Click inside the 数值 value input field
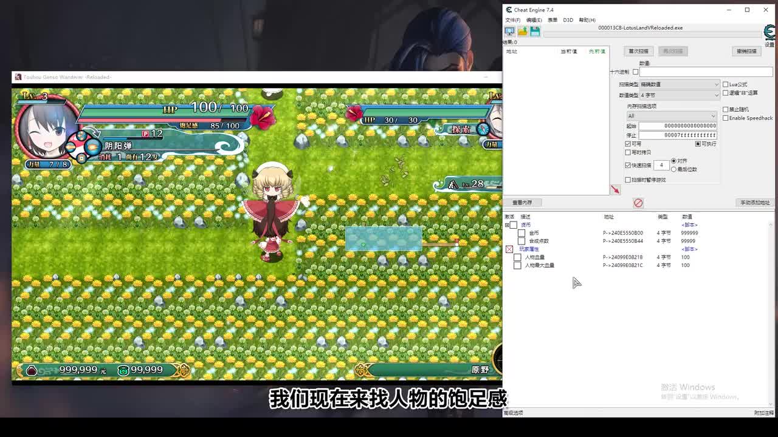 click(706, 72)
